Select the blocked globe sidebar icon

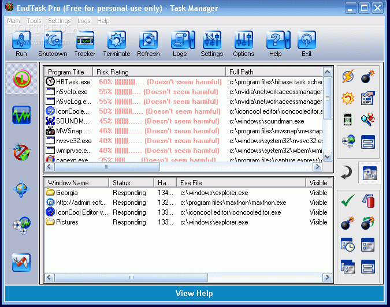coord(21,152)
